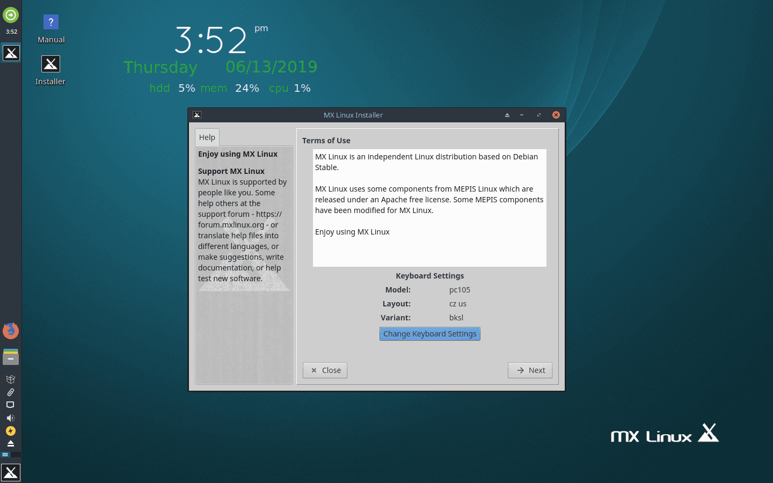Click the 'Terms of Use' heading
The width and height of the screenshot is (773, 483).
pos(326,141)
